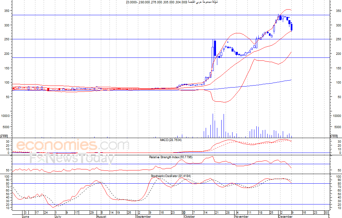Click the September month label
Viewport: 342px width, 218px height.
(144, 217)
